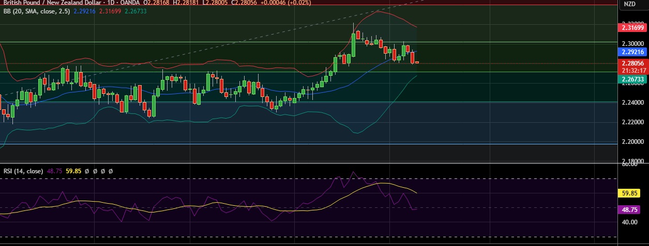Open the NZD currency selector
Screen dimensions: 649x246
629,4
